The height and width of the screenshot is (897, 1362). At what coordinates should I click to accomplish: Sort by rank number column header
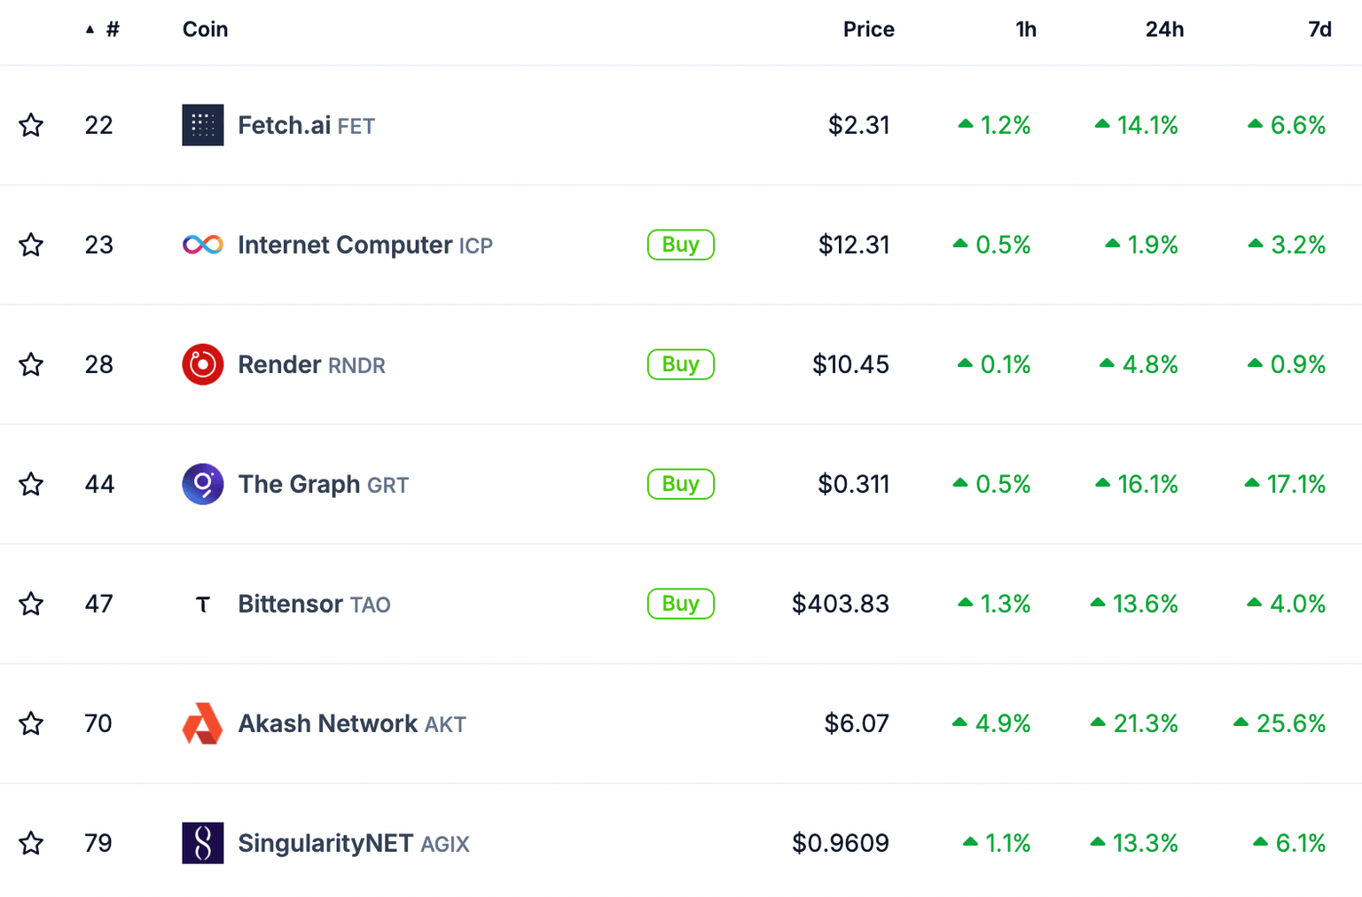click(x=112, y=29)
